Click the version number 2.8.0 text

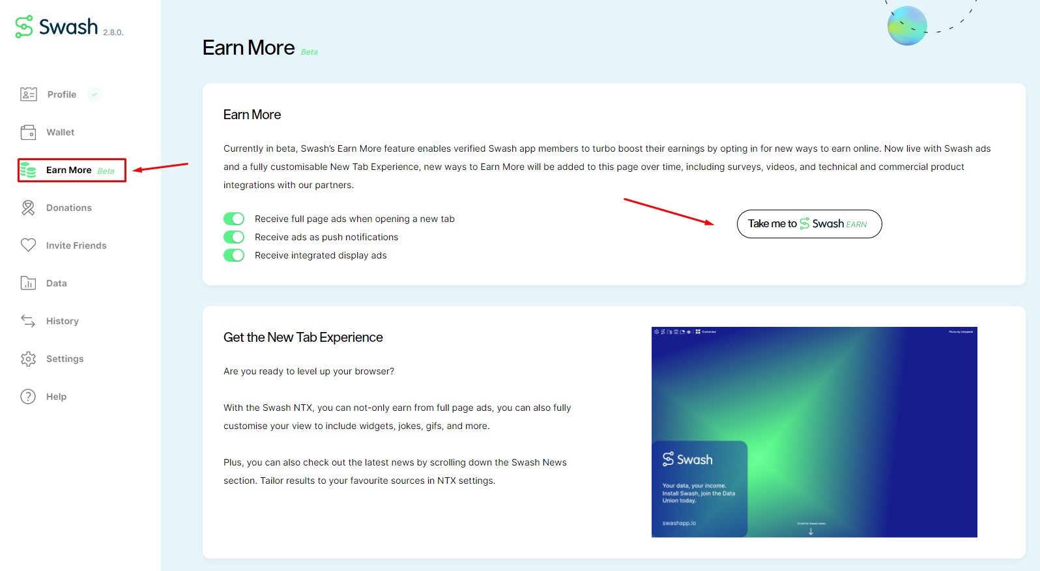point(113,32)
